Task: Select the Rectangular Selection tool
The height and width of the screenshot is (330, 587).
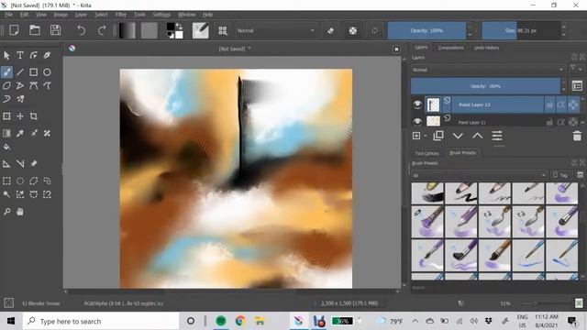Action: coord(6,181)
